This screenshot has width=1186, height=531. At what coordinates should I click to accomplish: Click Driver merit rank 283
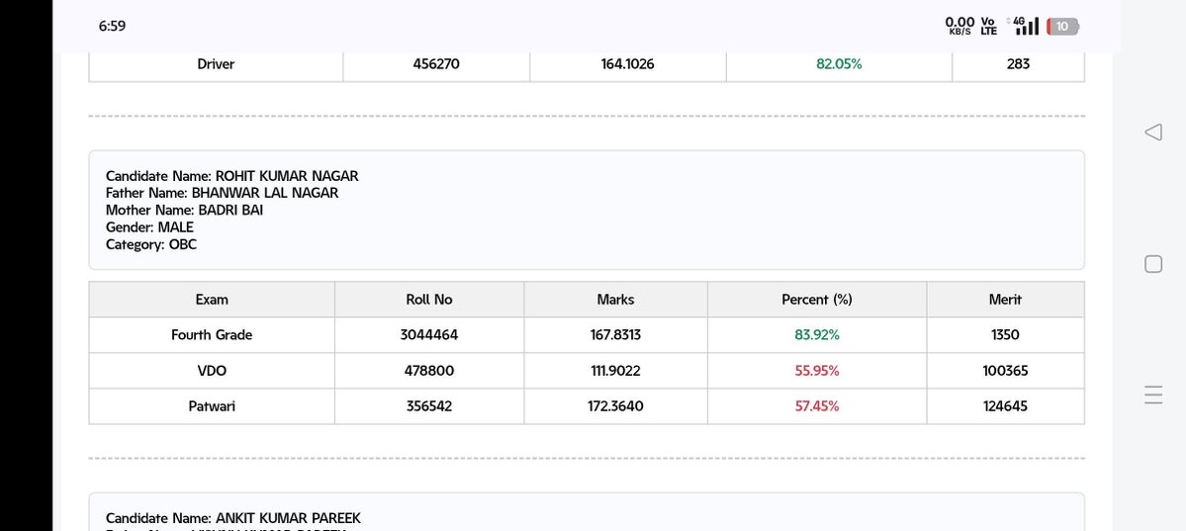coord(1018,64)
